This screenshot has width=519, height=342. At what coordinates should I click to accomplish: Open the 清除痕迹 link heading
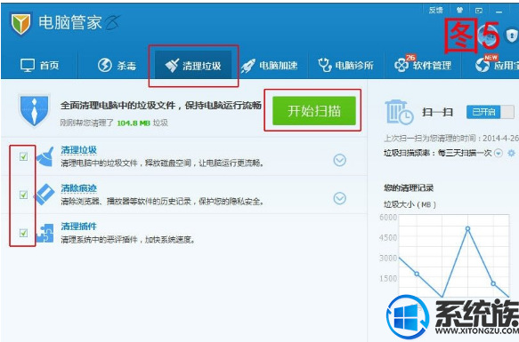tap(78, 188)
